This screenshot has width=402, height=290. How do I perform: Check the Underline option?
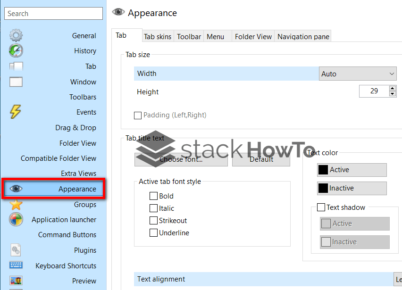(x=153, y=232)
